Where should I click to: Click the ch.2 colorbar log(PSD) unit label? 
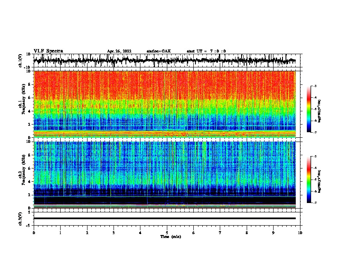[320, 181]
